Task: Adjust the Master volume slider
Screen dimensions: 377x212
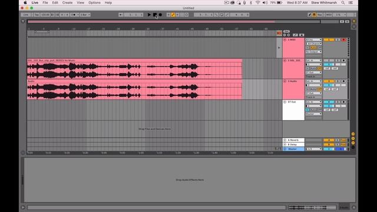Action: [329, 149]
